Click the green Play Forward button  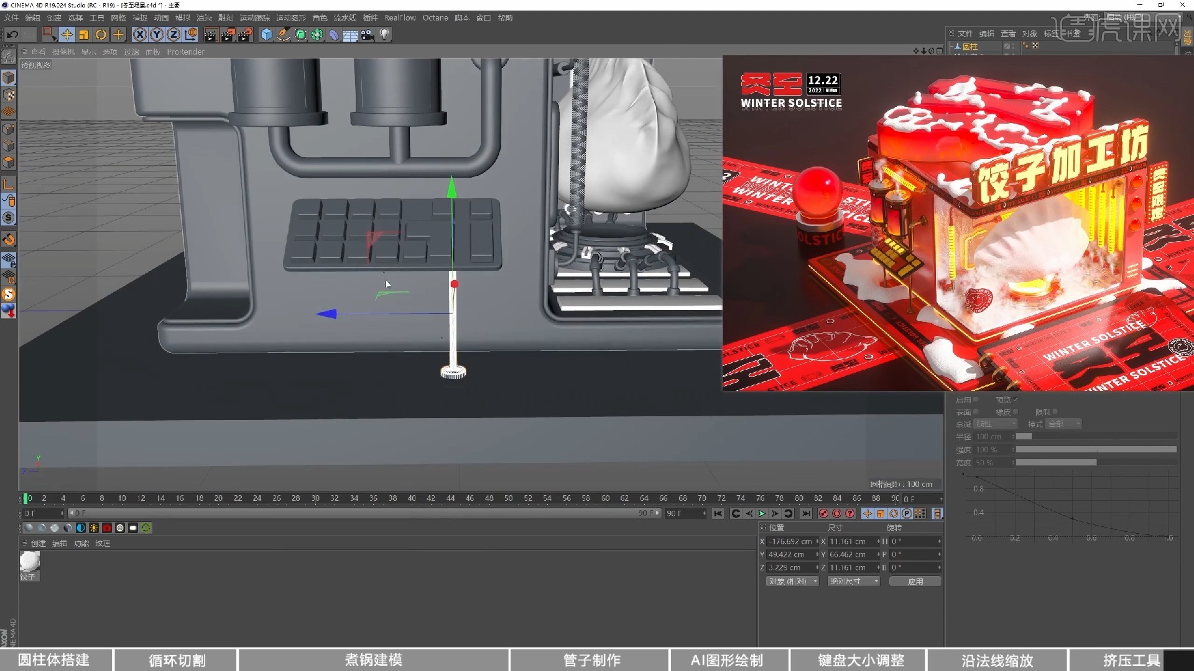coord(762,514)
